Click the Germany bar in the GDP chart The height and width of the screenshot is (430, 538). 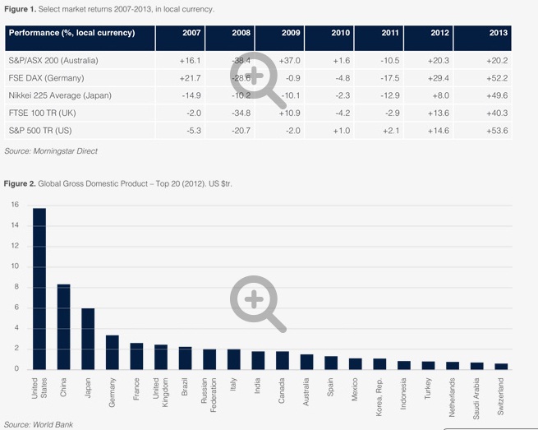[113, 352]
